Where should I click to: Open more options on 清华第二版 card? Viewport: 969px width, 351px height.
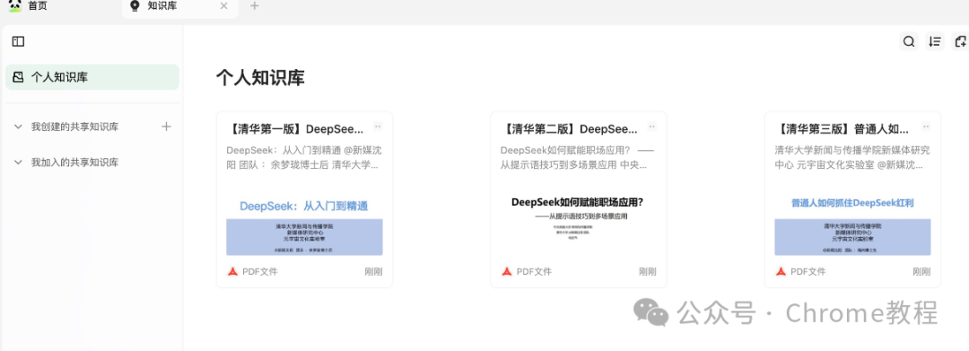click(652, 127)
